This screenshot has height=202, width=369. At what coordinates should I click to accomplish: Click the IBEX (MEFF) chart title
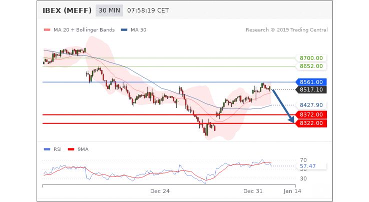pyautogui.click(x=67, y=10)
